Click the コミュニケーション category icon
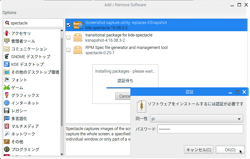250x159 pixels. (7, 49)
